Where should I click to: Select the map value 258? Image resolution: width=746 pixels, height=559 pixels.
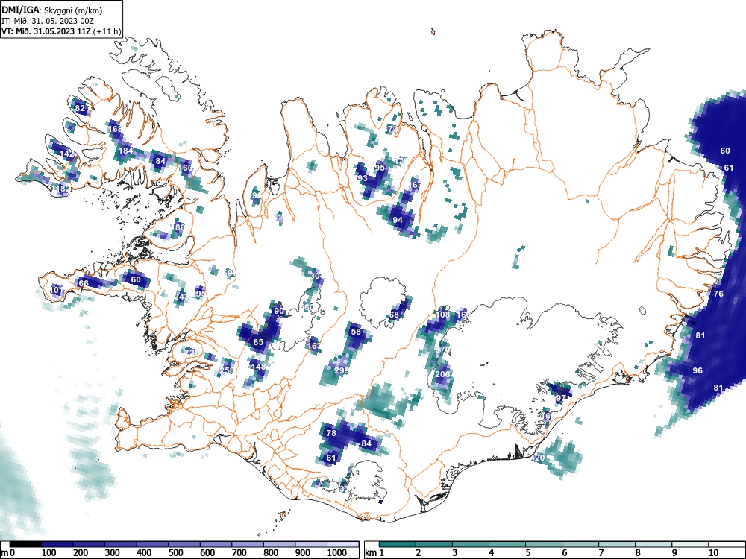(x=228, y=370)
